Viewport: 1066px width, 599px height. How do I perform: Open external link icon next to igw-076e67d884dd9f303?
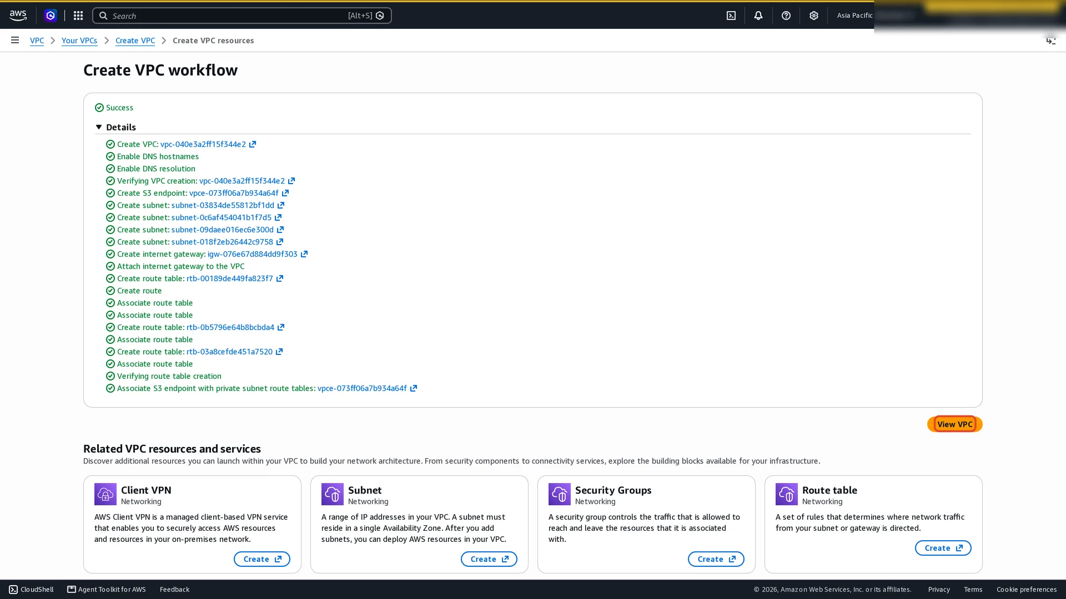tap(304, 254)
